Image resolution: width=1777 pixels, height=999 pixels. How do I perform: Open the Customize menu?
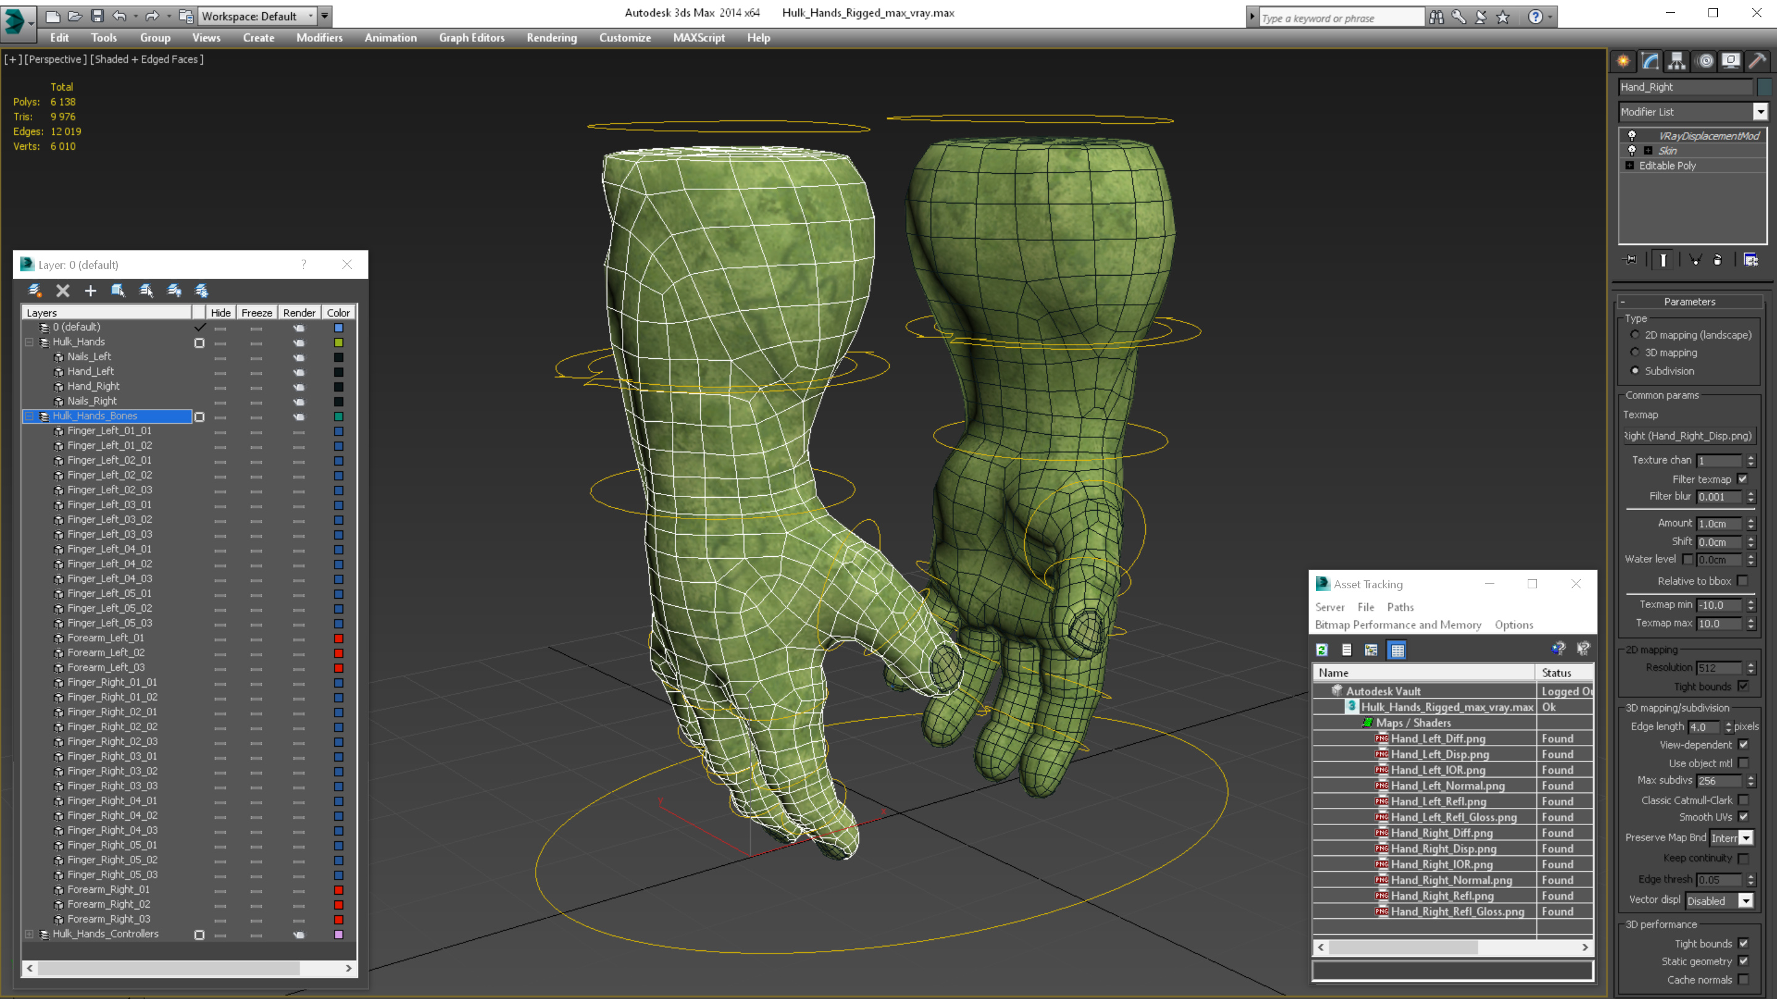(625, 38)
